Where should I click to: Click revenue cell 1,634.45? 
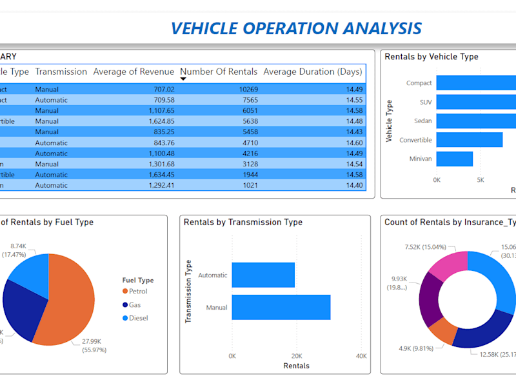[x=161, y=174]
